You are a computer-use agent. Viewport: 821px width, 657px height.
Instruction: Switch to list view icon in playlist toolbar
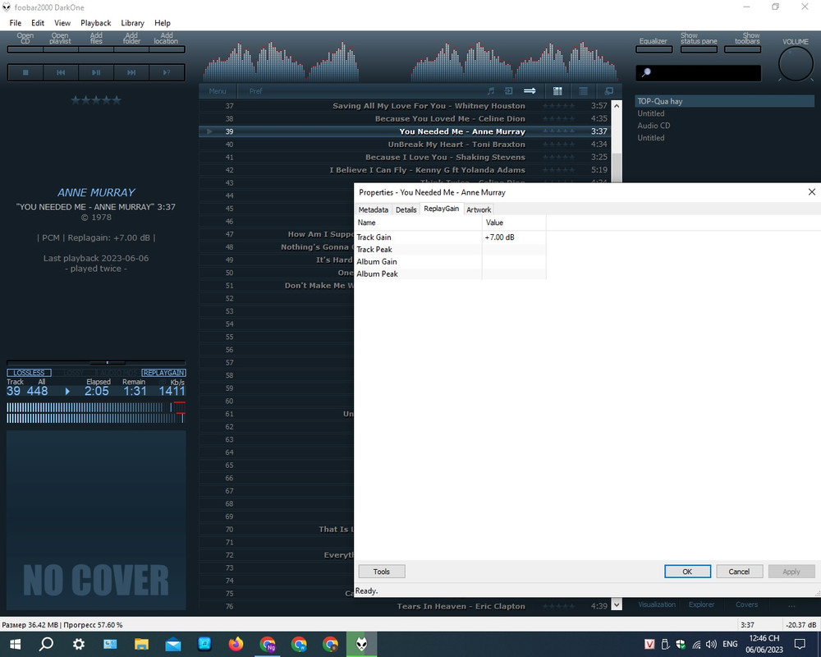coord(583,90)
